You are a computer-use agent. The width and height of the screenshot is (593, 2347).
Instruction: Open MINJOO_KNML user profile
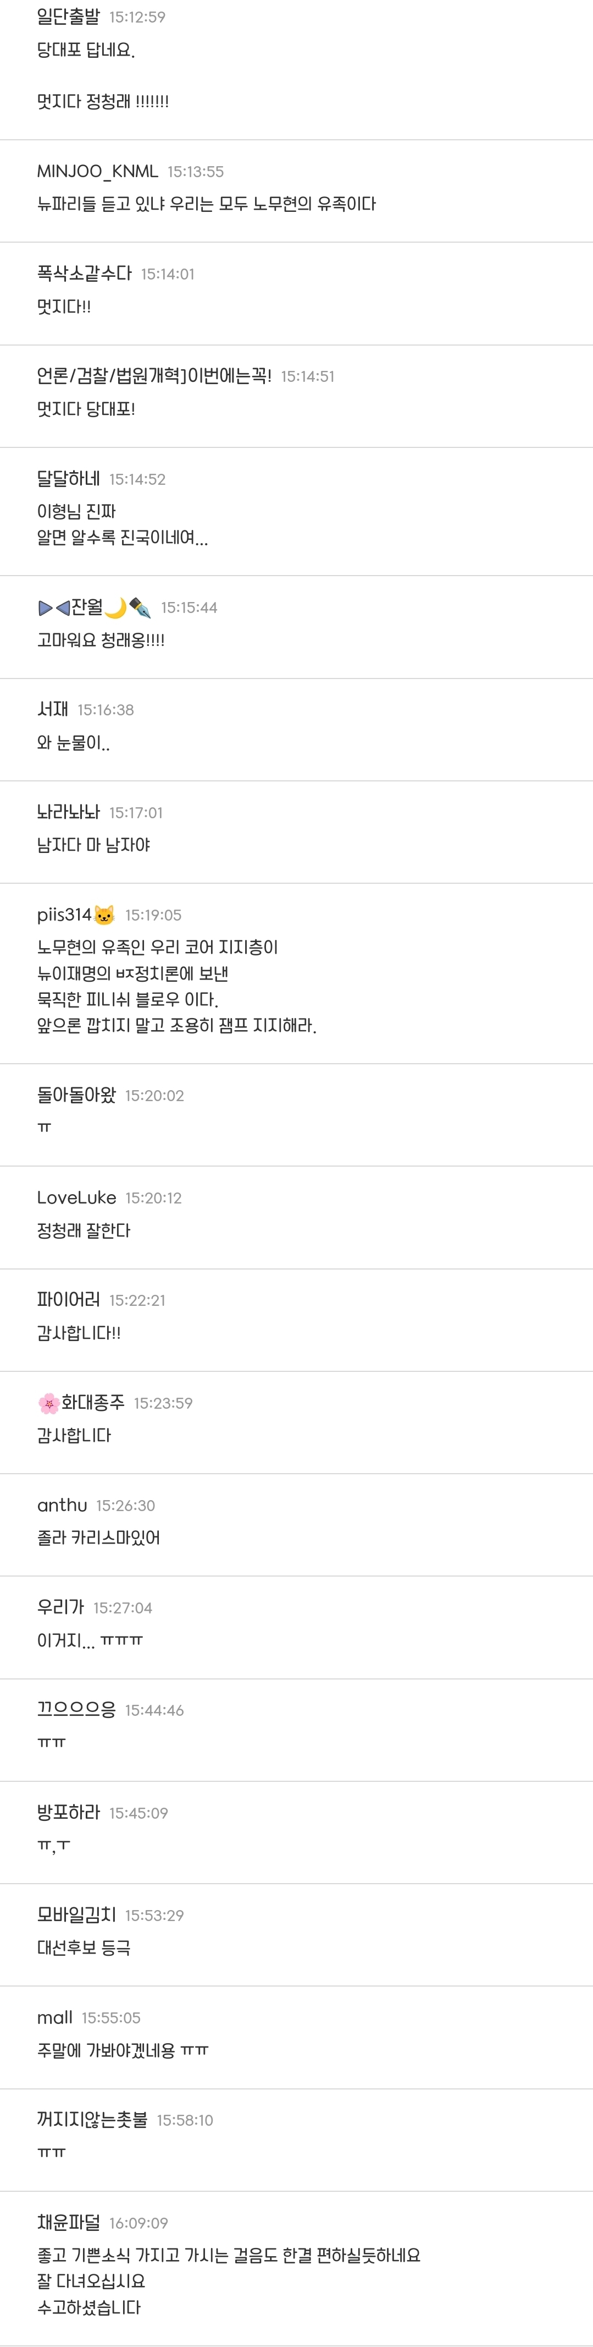click(x=97, y=171)
